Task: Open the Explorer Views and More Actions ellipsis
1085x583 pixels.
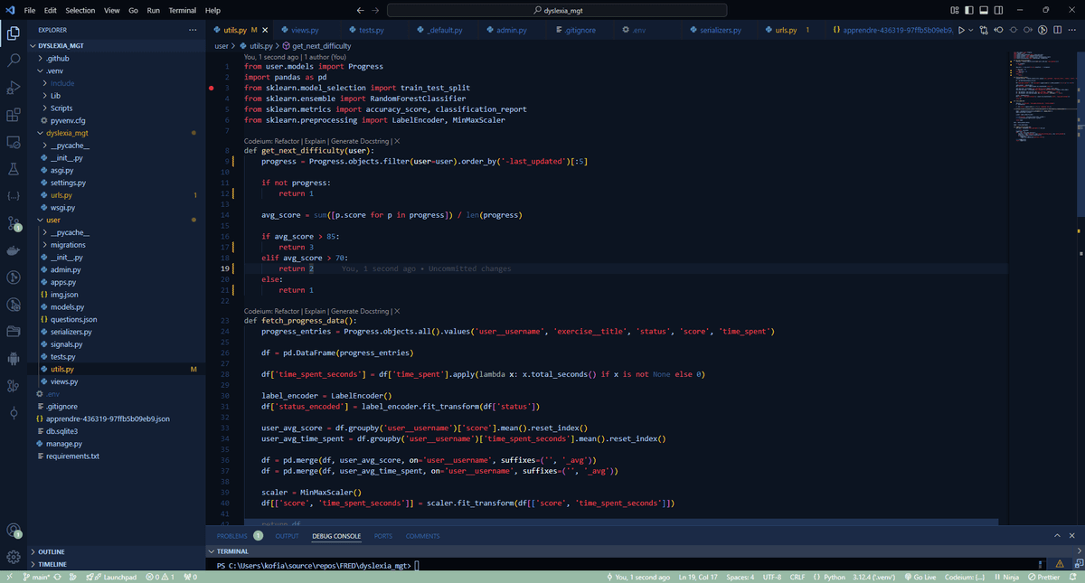Action: point(192,30)
